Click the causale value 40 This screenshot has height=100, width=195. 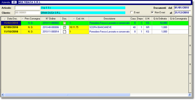click(134, 27)
